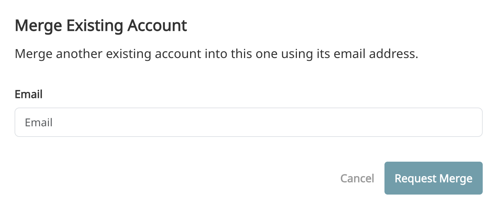Select the Email field label
This screenshot has width=493, height=208.
click(x=29, y=94)
